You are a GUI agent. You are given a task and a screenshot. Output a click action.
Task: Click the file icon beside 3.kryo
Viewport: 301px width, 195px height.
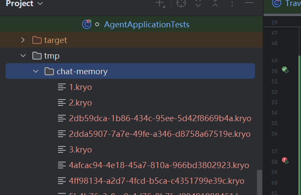click(x=62, y=150)
